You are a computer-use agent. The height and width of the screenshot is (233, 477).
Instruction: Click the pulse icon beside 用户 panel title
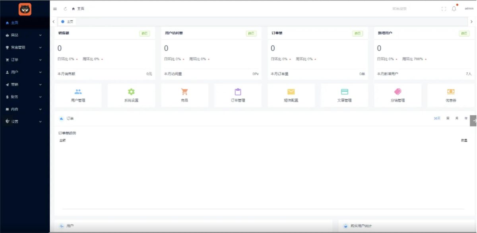(x=62, y=226)
